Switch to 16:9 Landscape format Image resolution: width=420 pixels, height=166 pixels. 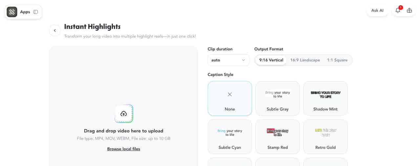point(305,60)
